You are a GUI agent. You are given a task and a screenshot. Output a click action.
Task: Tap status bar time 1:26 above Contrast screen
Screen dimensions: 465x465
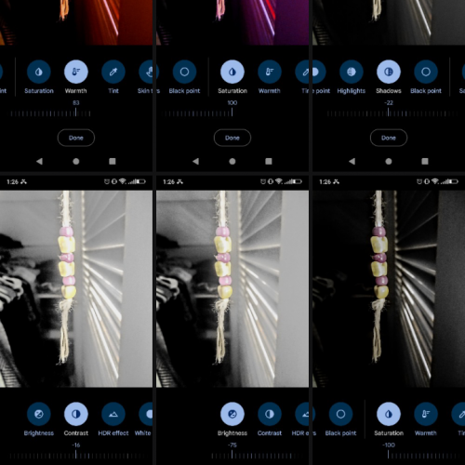coord(12,181)
